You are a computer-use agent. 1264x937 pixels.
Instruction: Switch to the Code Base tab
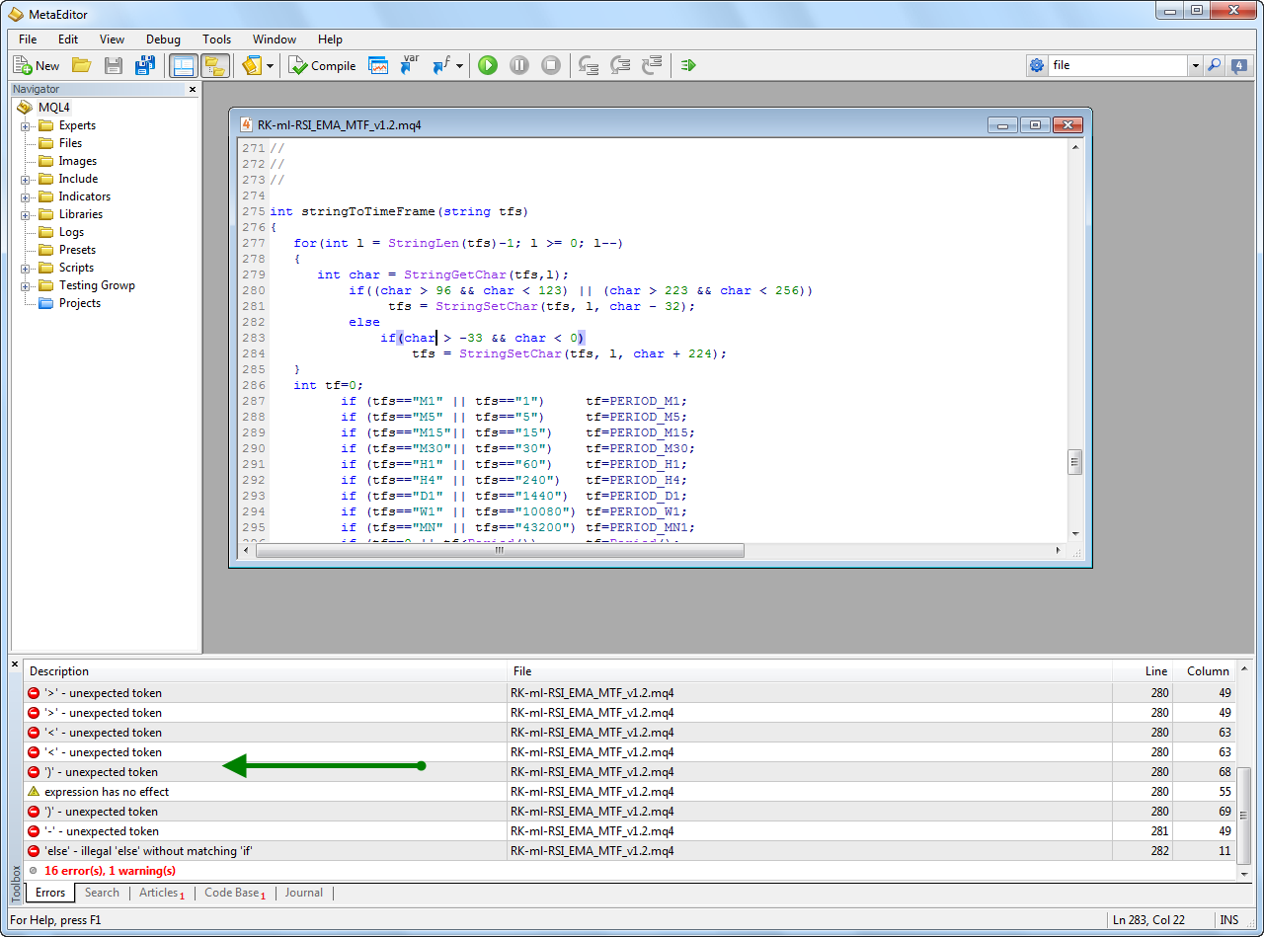[235, 893]
